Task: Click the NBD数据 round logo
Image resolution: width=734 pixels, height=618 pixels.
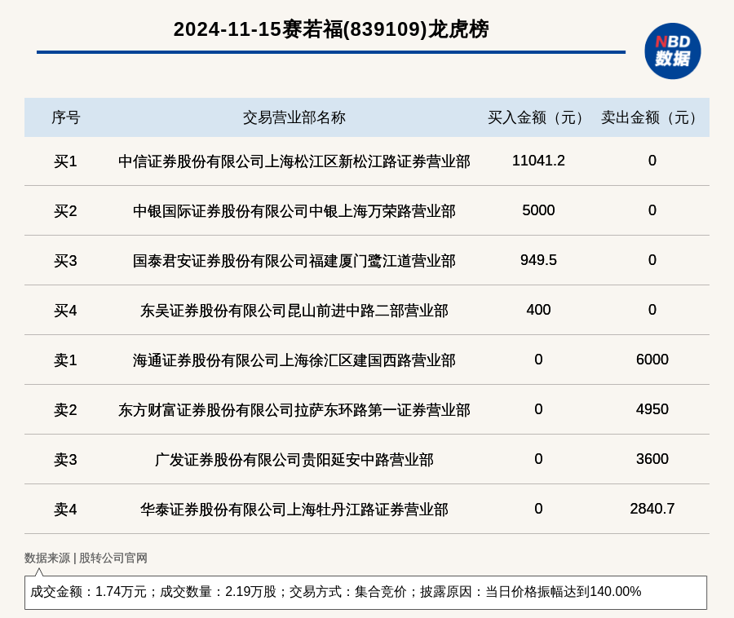Action: 672,51
